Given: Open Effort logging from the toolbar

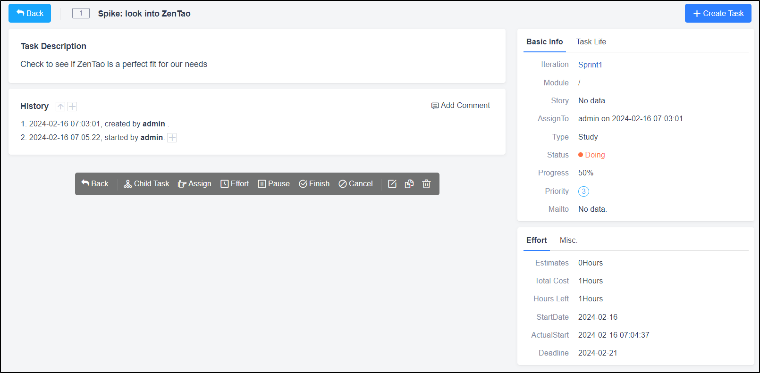Looking at the screenshot, I should tap(235, 183).
